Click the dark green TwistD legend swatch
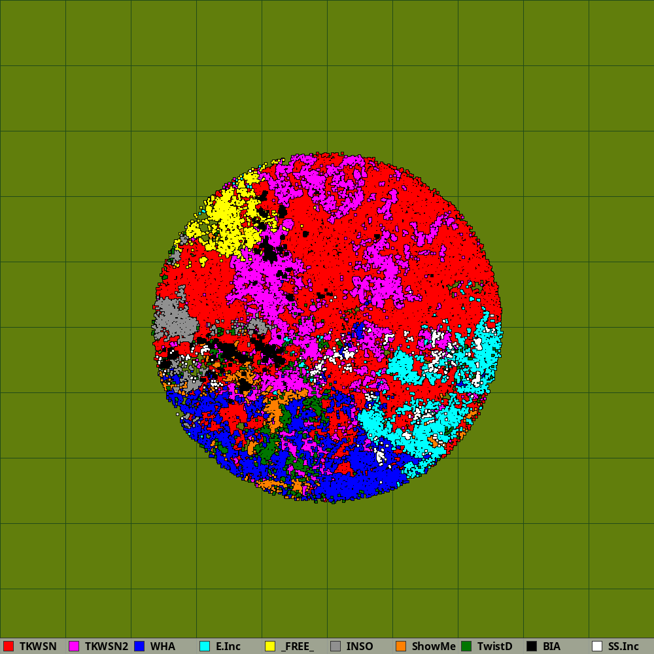Image resolution: width=654 pixels, height=654 pixels. [466, 646]
